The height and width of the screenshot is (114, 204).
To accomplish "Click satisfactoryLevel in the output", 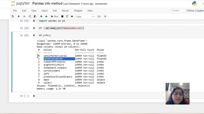I will 55,56.
